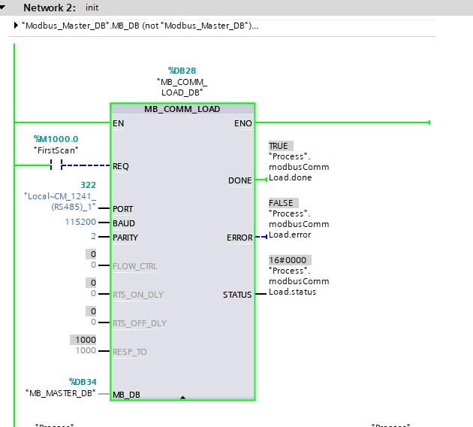Click the STATUS output pin label
This screenshot has width=473, height=427.
[237, 295]
